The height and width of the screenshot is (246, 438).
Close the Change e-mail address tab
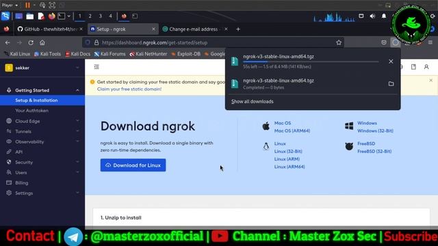[226, 29]
